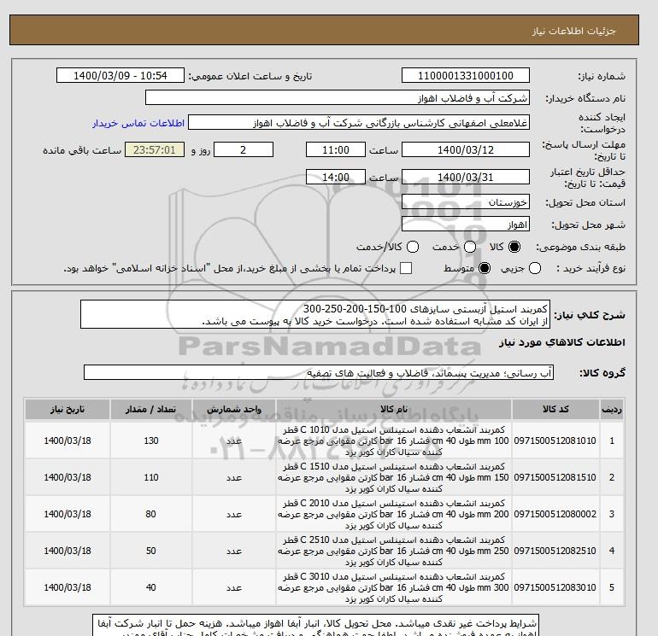Click the جزئیات اطلاعات نیاز header title
Viewport: 658px width, 636px height.
pos(573,31)
